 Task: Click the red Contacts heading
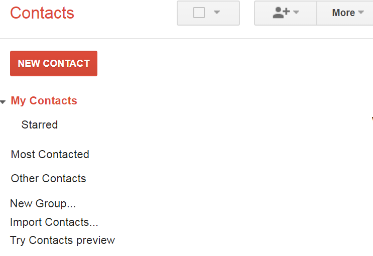click(42, 13)
